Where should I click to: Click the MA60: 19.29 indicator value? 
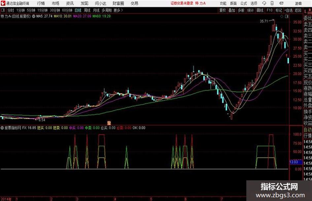coord(101,16)
